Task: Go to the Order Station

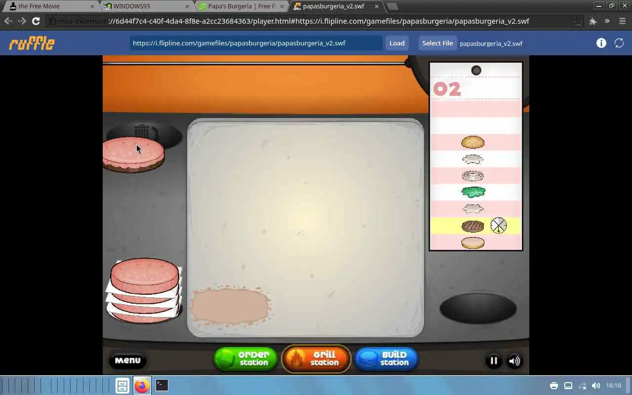Action: point(245,358)
